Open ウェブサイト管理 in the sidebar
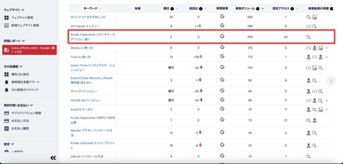This screenshot has width=343, height=164. coord(22,17)
